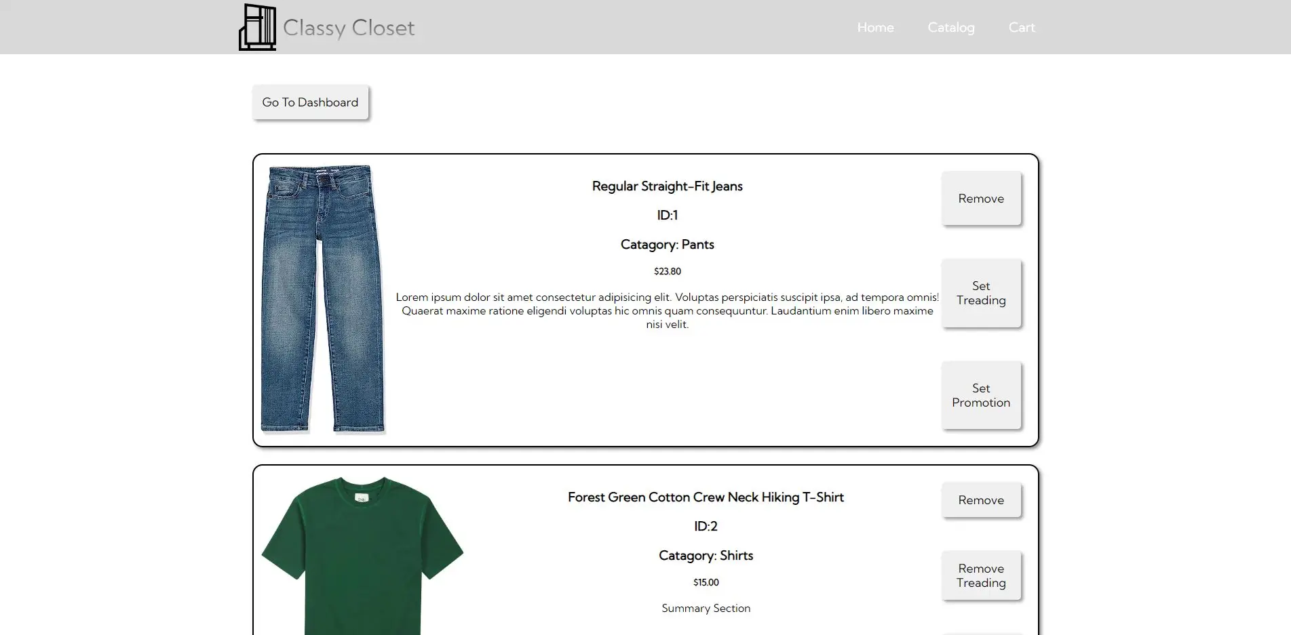Viewport: 1291px width, 635px height.
Task: Click the blue jeans product image
Action: click(x=323, y=299)
